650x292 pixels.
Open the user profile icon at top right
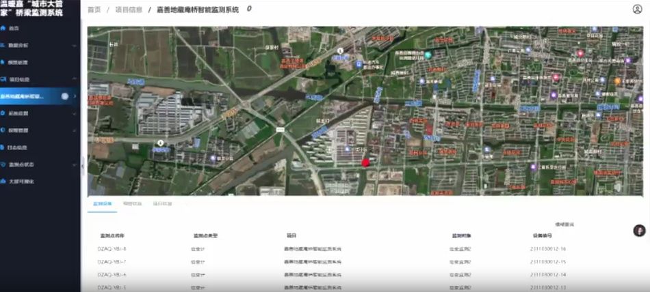[637, 10]
